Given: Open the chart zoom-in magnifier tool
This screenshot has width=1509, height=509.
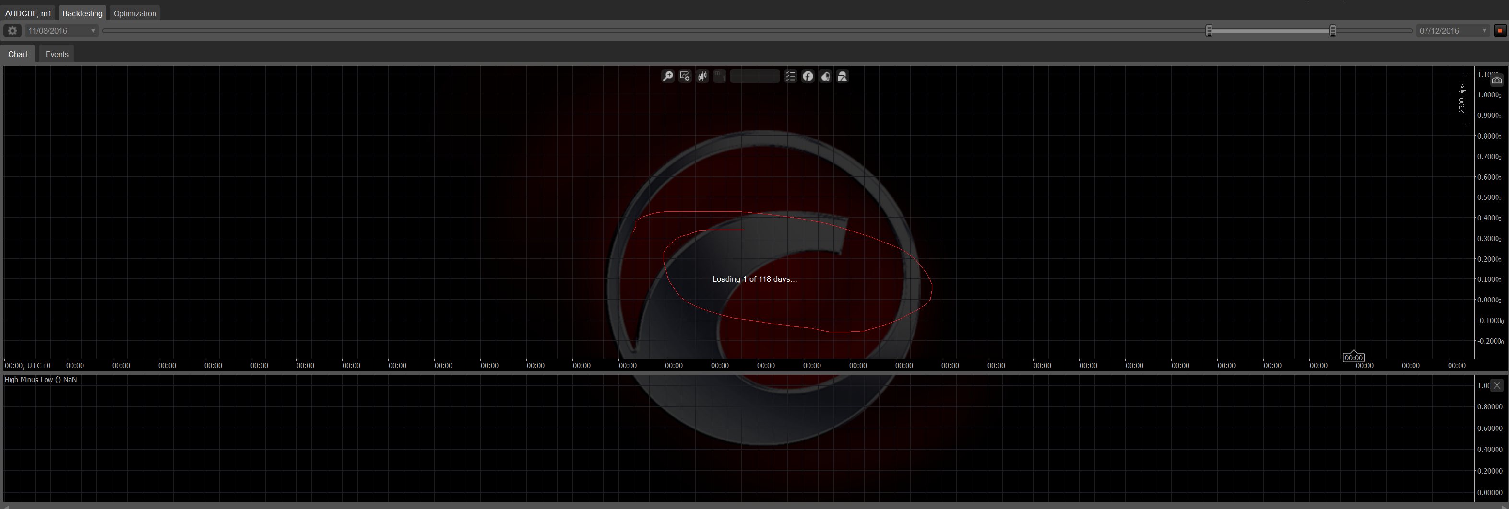Looking at the screenshot, I should [x=667, y=77].
